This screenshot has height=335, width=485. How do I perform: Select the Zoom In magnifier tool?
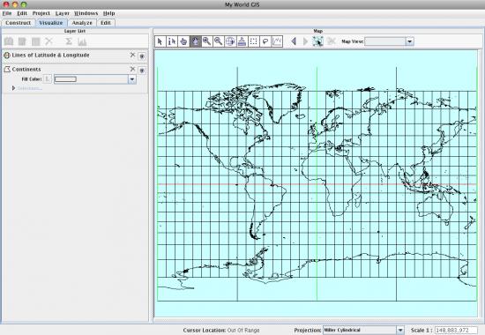pos(207,41)
